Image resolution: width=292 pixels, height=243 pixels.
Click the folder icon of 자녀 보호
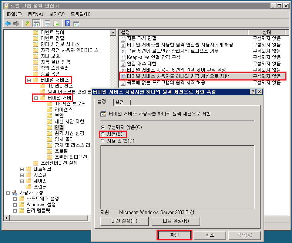click(36, 56)
